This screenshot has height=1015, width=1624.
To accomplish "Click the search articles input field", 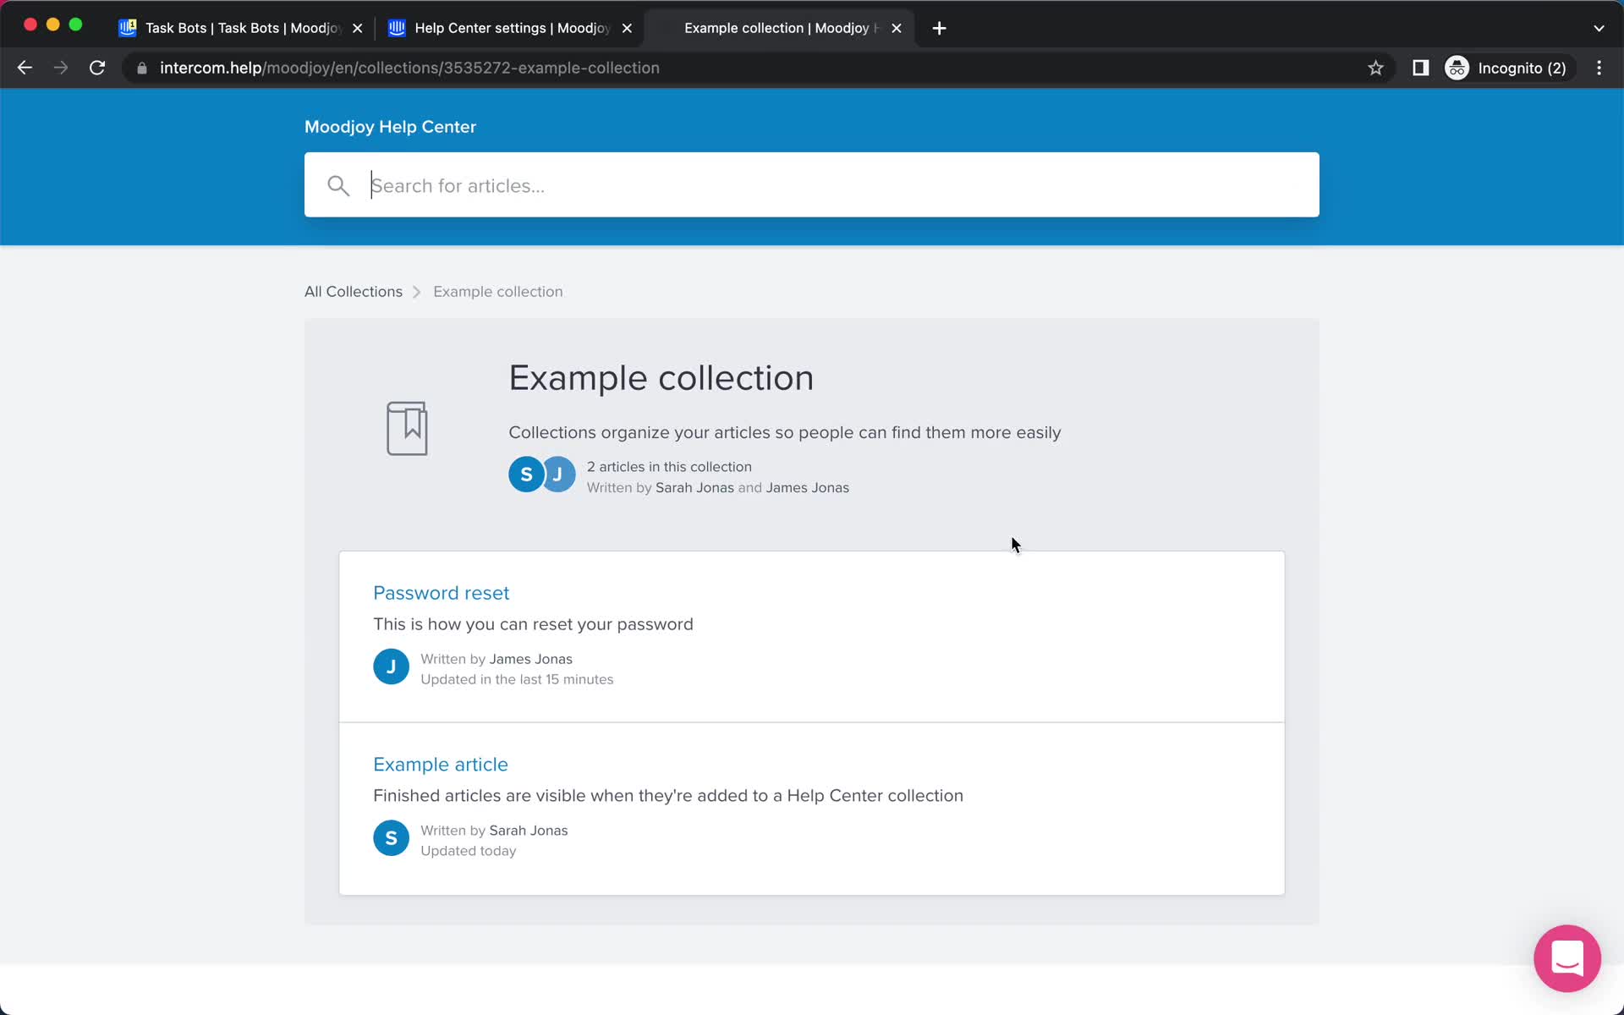I will [x=811, y=184].
